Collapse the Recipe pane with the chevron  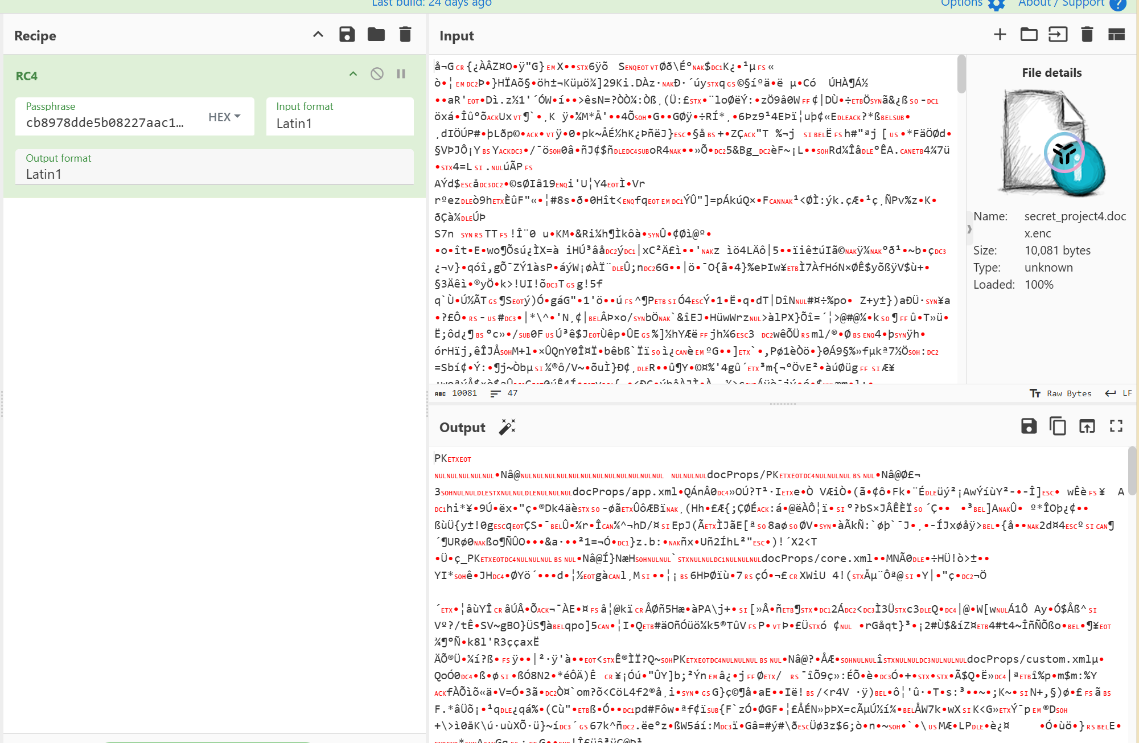(x=318, y=35)
